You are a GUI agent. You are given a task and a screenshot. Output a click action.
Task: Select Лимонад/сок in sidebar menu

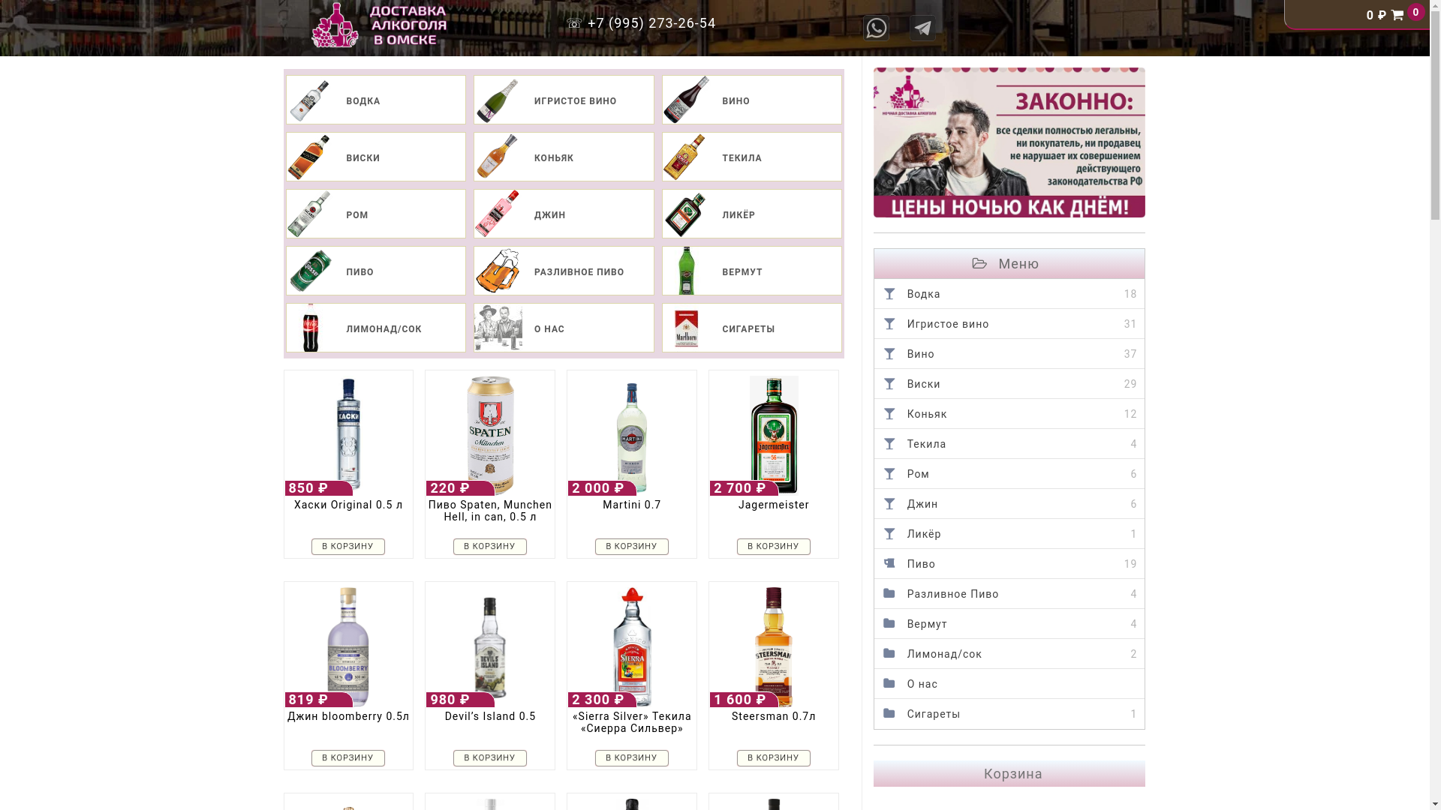click(1009, 654)
